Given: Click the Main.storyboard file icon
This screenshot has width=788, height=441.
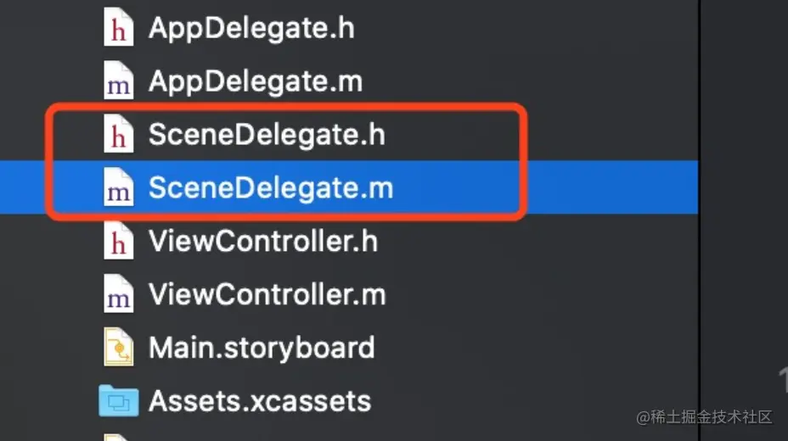Looking at the screenshot, I should click(118, 348).
